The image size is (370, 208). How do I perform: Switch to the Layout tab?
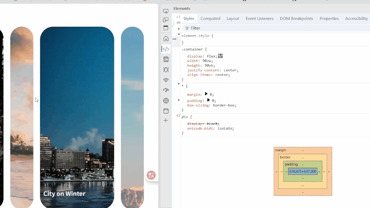click(x=233, y=18)
